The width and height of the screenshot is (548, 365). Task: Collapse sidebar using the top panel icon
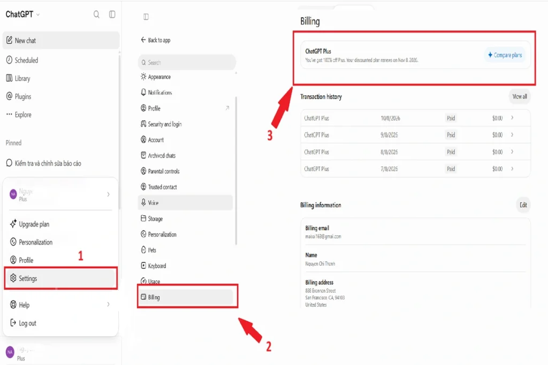[112, 14]
